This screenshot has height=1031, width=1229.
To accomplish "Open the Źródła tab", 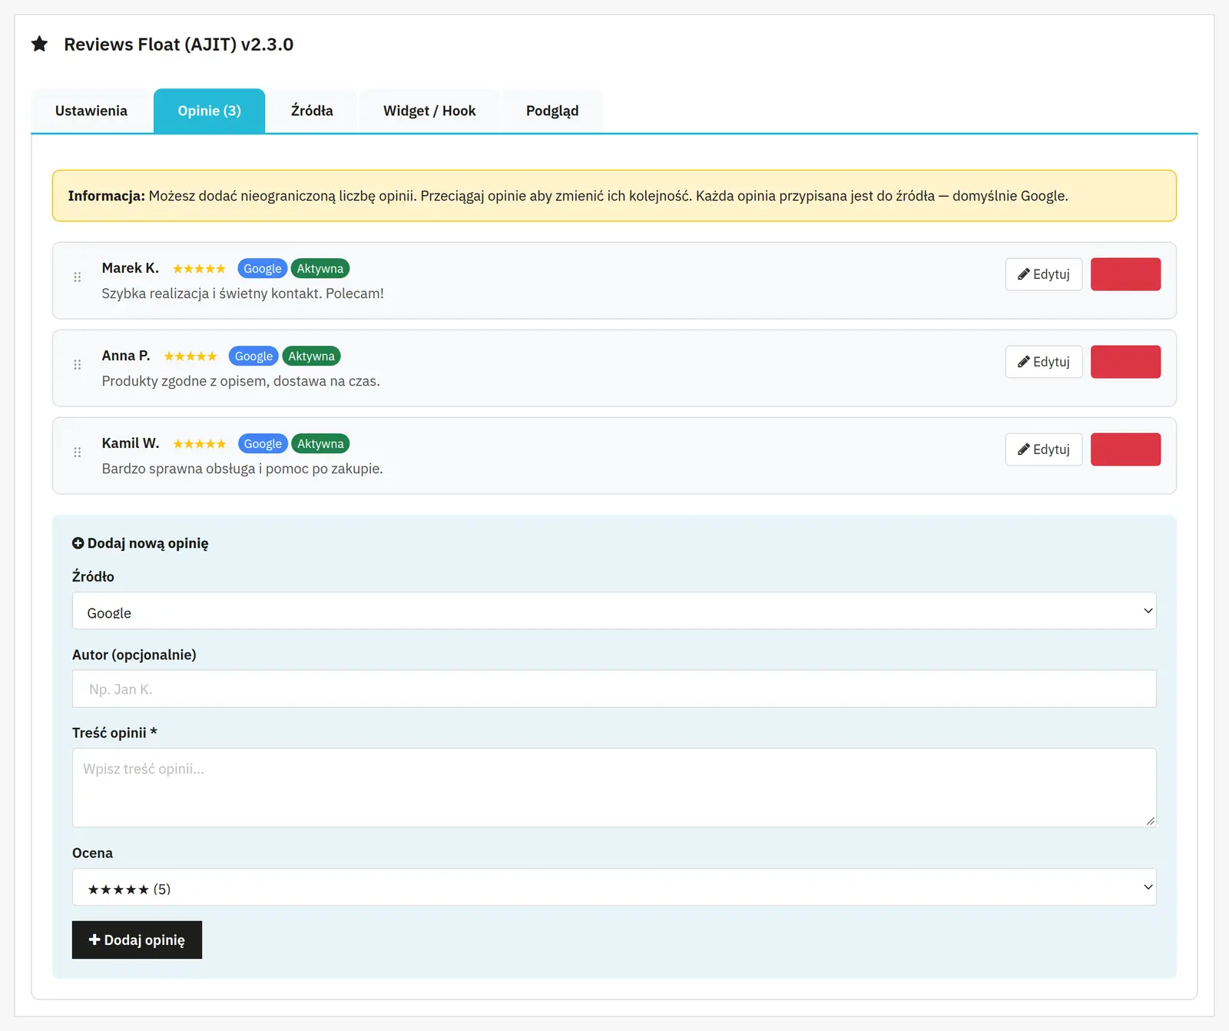I will coord(312,111).
